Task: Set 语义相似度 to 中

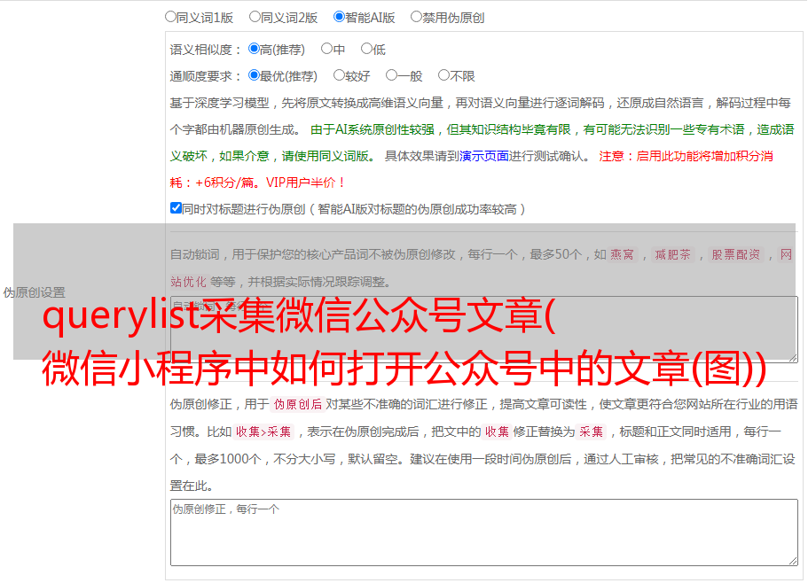Action: point(326,49)
